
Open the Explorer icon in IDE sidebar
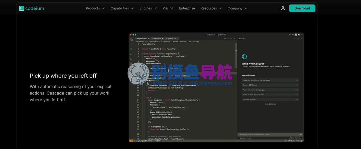click(131, 39)
